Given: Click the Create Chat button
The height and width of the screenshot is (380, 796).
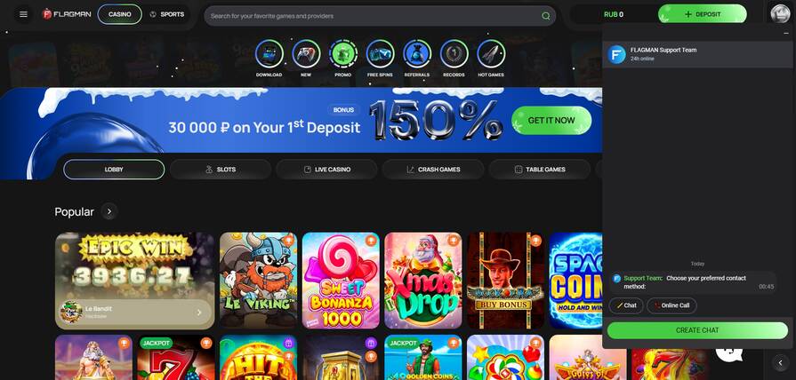Looking at the screenshot, I should click(x=697, y=330).
